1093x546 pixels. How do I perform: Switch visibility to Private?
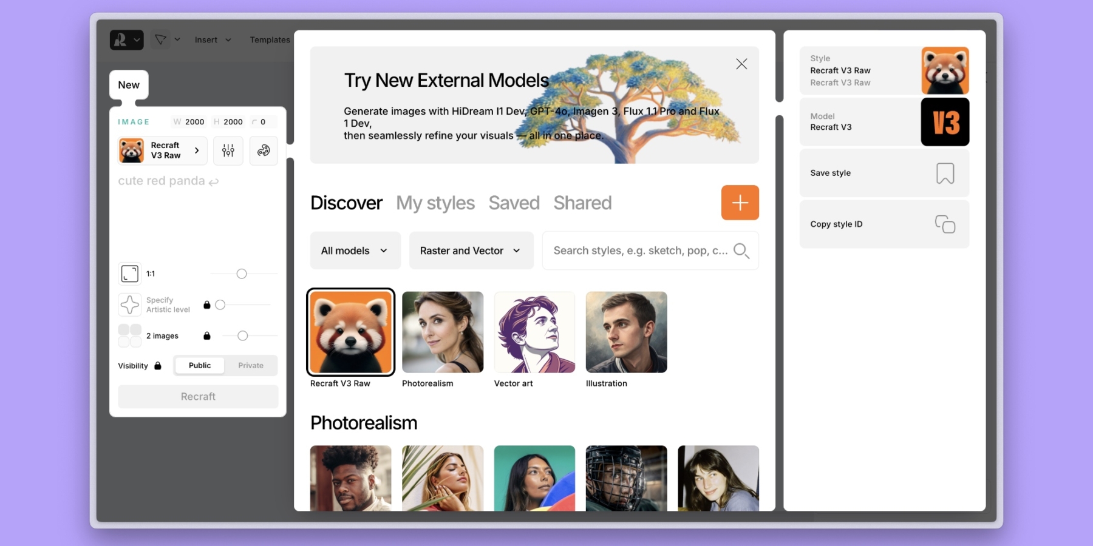tap(251, 366)
